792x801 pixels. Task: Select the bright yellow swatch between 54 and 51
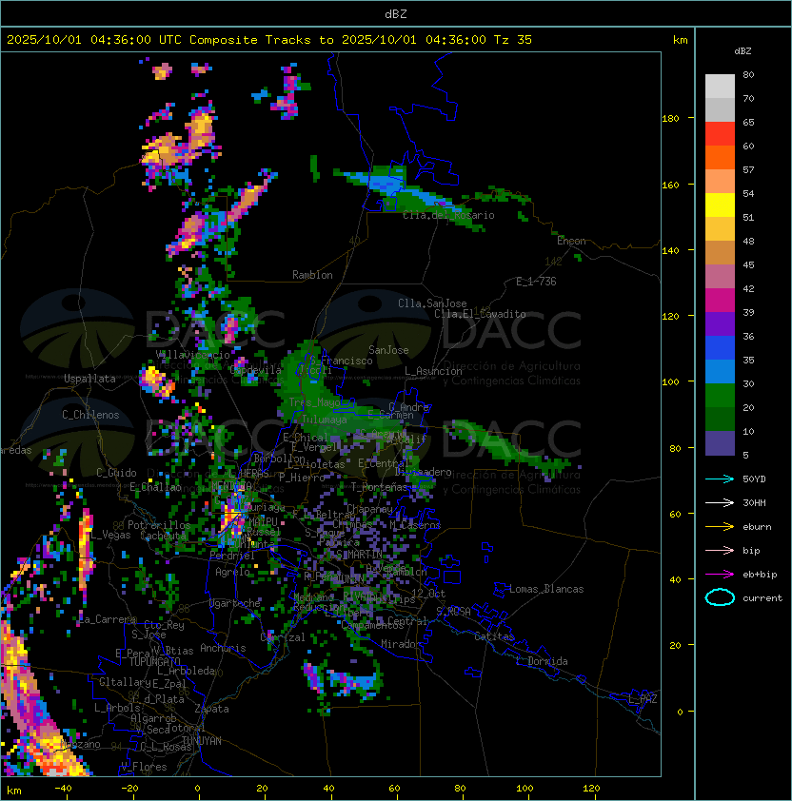pos(720,205)
